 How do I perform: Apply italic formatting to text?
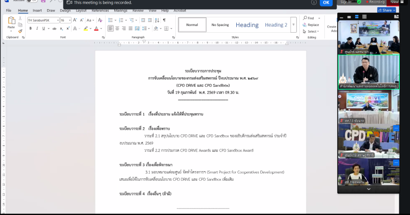[x=37, y=29]
